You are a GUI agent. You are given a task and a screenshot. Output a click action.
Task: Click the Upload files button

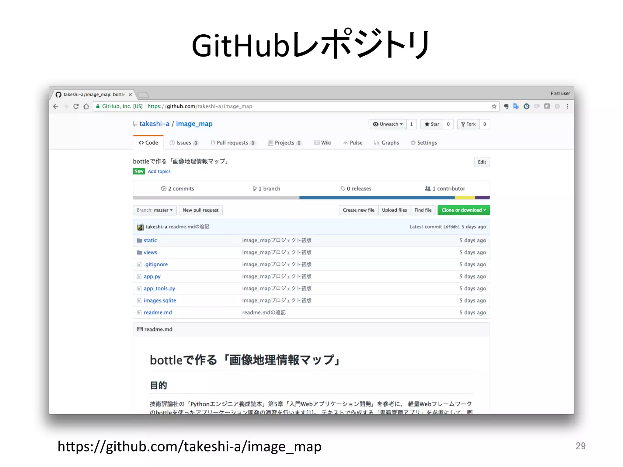pyautogui.click(x=394, y=210)
